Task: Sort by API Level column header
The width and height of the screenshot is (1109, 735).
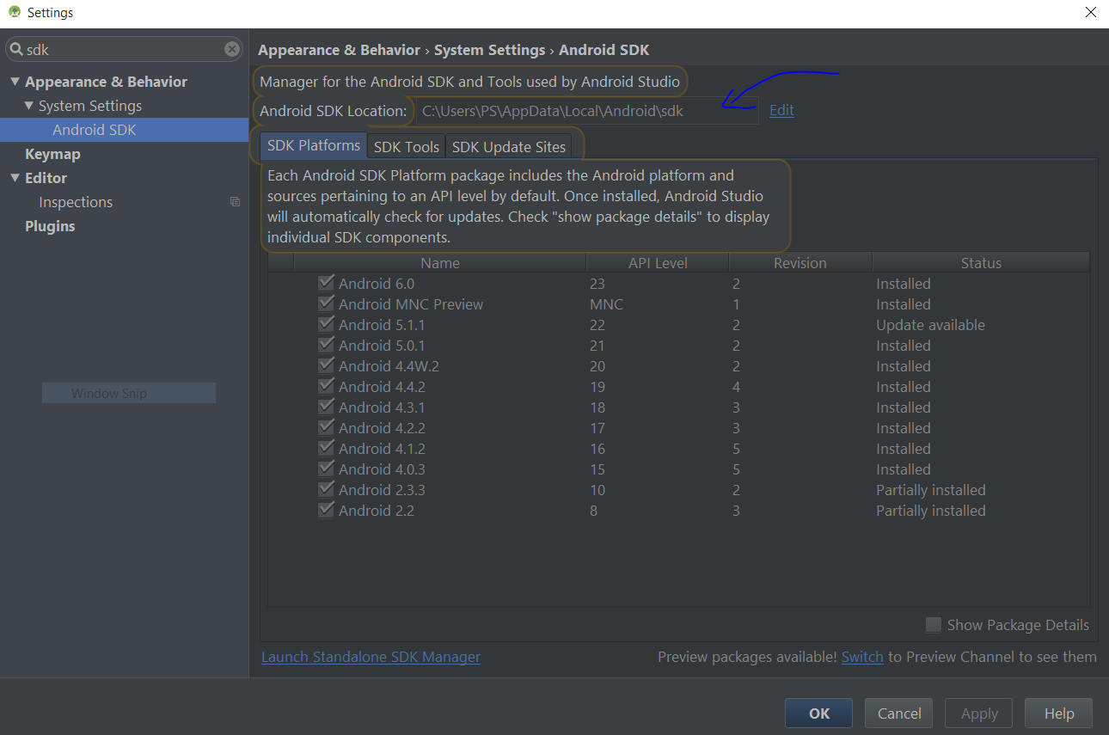Action: tap(658, 263)
